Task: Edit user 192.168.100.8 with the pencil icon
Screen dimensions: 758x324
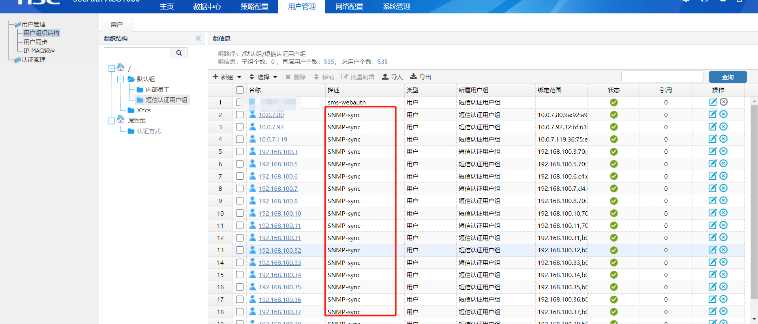Action: [x=713, y=201]
